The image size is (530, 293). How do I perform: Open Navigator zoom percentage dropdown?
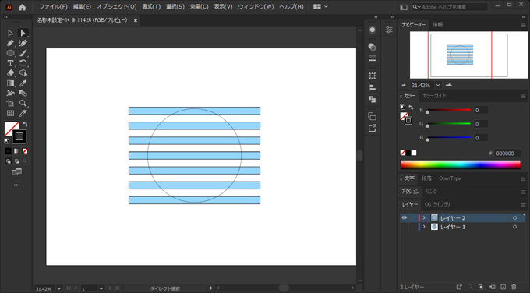[438, 85]
